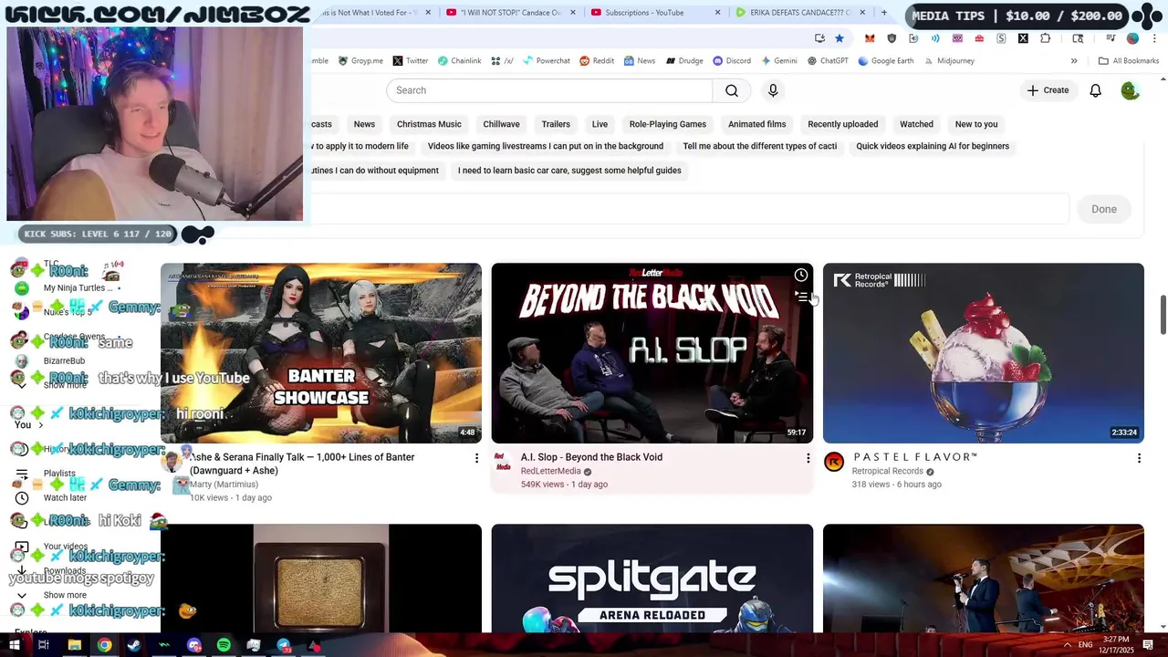Activate voice search microphone icon
This screenshot has height=657, width=1168.
point(773,90)
